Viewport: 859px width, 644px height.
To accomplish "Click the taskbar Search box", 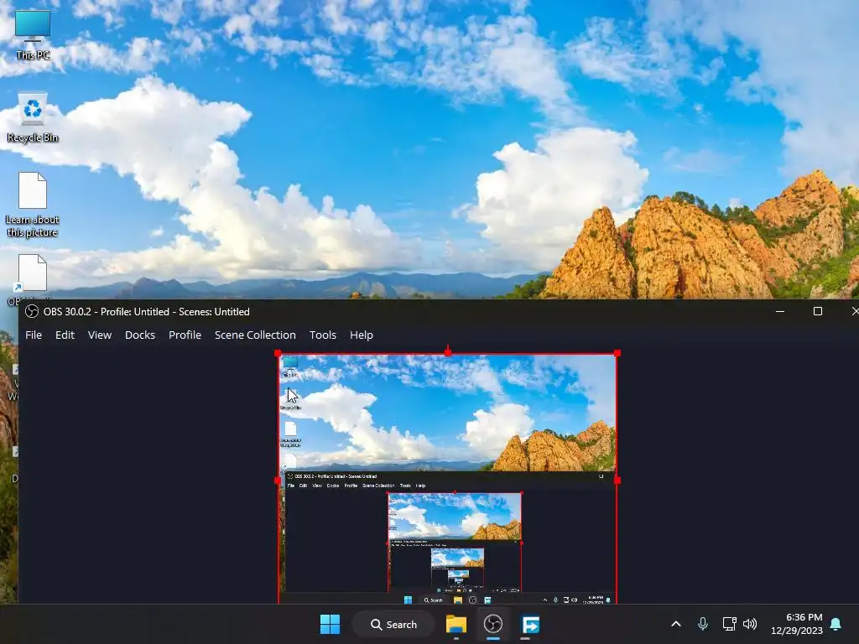I will (x=394, y=624).
